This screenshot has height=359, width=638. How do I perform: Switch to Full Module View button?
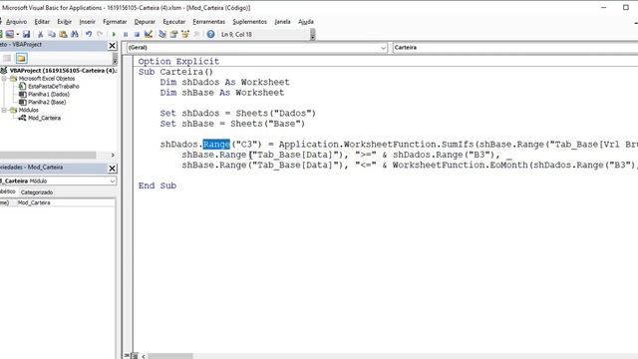135,356
